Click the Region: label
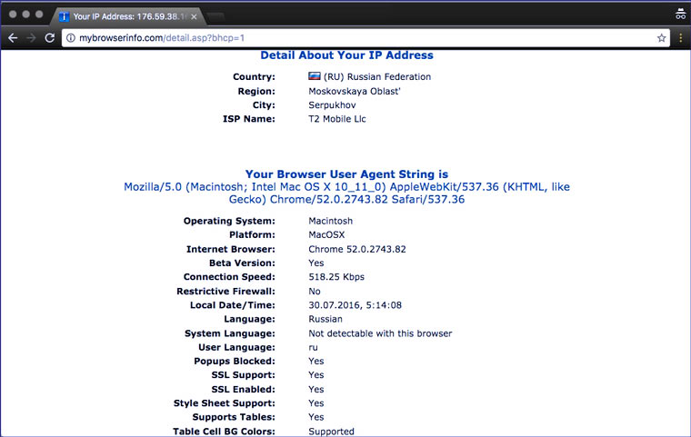The height and width of the screenshot is (437, 691). [x=256, y=91]
